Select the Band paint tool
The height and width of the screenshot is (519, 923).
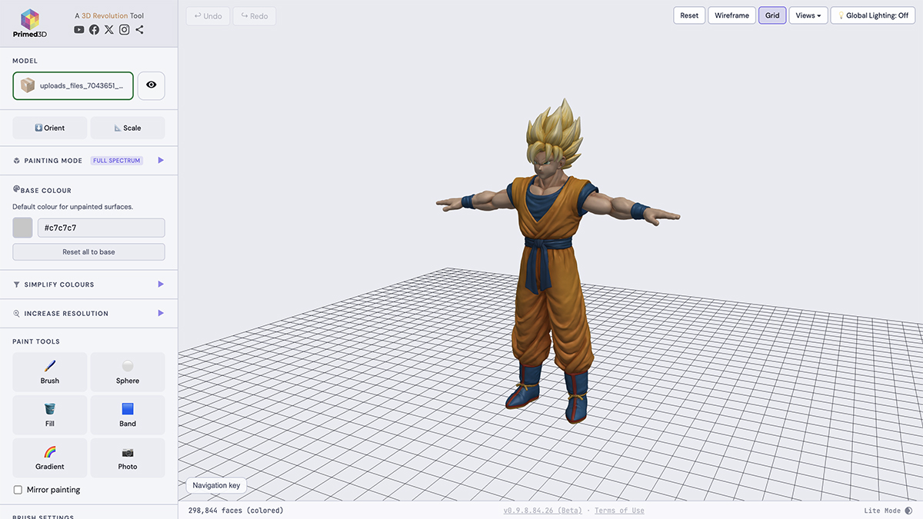[128, 415]
